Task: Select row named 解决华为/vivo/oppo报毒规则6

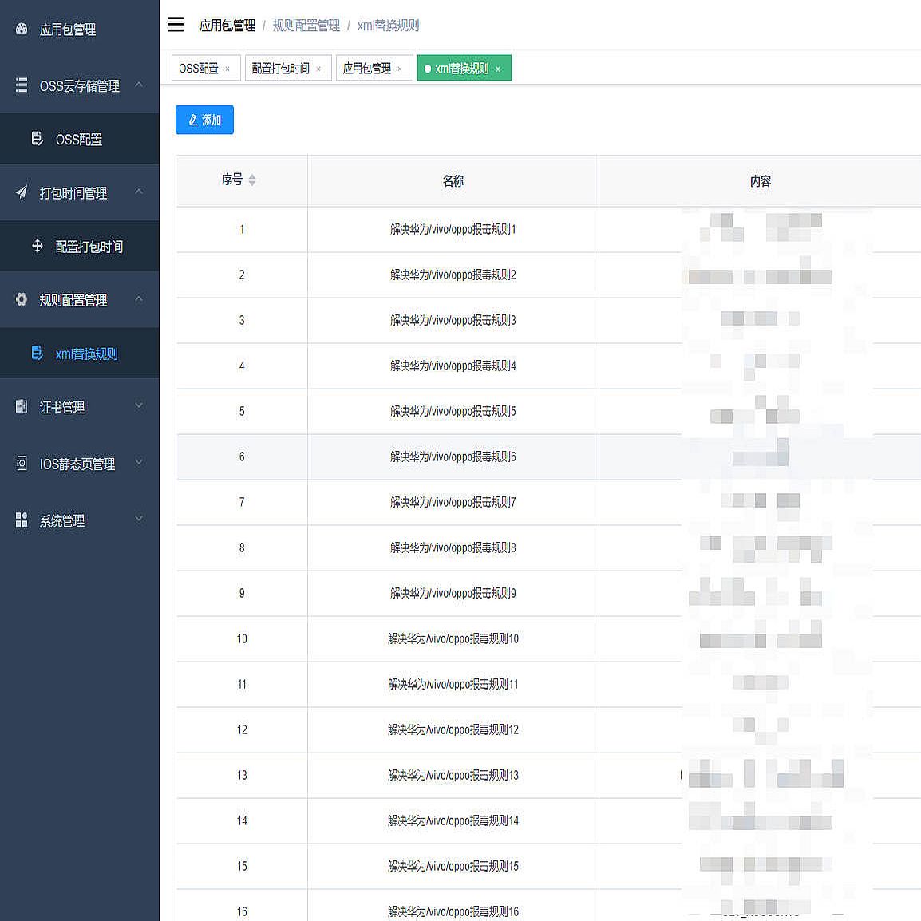Action: (453, 457)
